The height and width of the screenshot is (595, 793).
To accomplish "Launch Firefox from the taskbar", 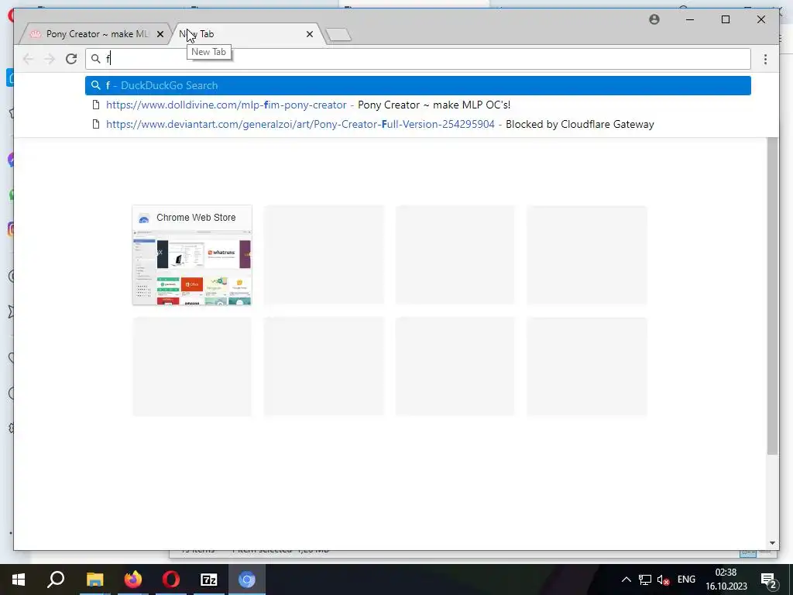I will click(x=133, y=580).
